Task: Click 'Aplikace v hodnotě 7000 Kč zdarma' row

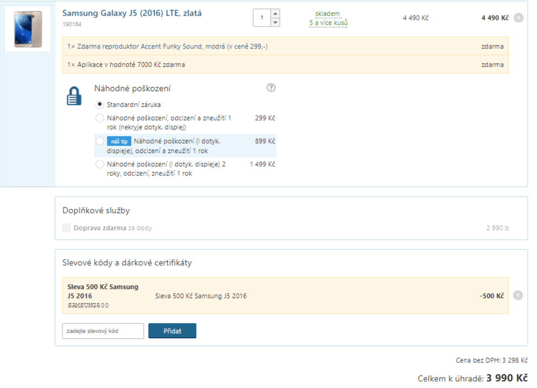Action: 286,64
